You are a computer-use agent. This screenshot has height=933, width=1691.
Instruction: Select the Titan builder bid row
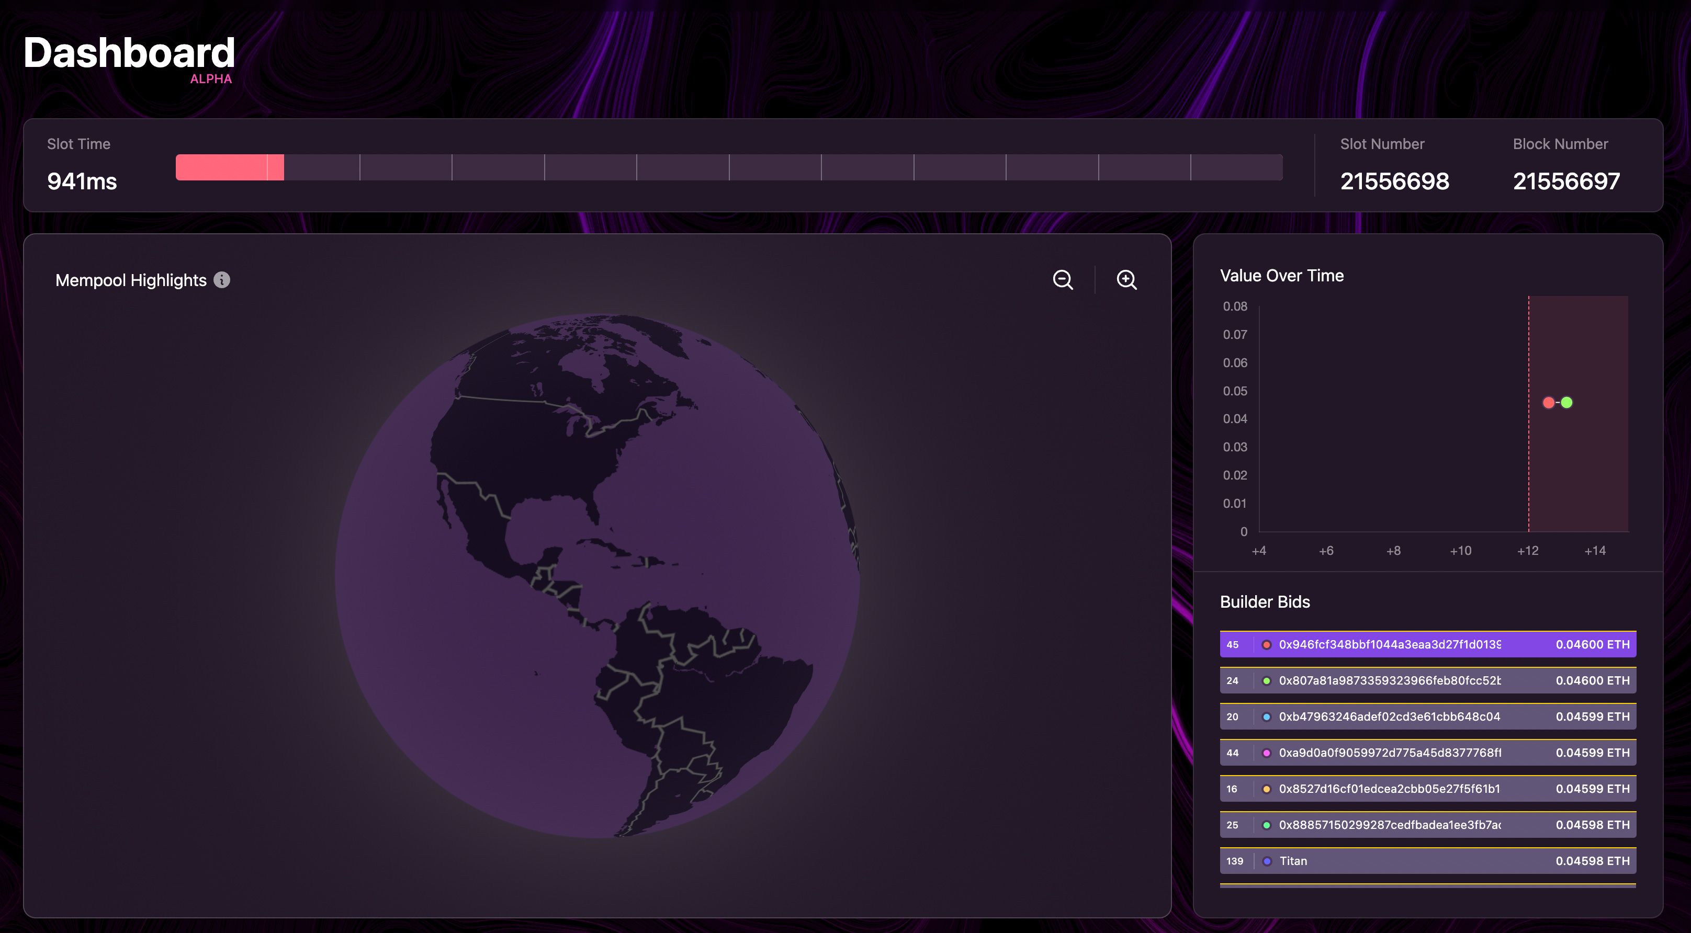[1427, 861]
